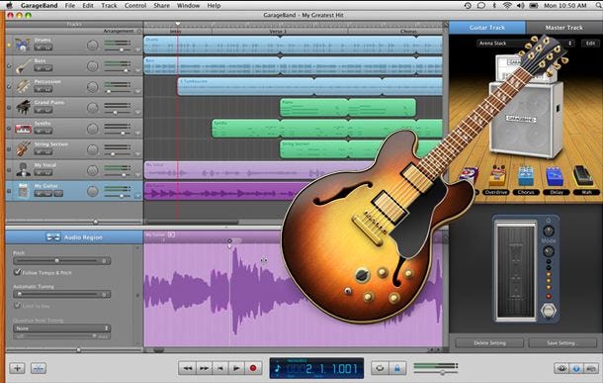This screenshot has height=383, width=603.
Task: Add a new track with plus button
Action: pyautogui.click(x=17, y=368)
